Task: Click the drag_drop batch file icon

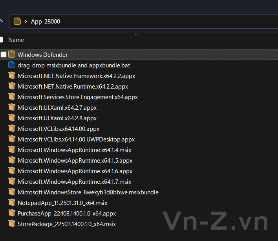Action: pyautogui.click(x=12, y=65)
